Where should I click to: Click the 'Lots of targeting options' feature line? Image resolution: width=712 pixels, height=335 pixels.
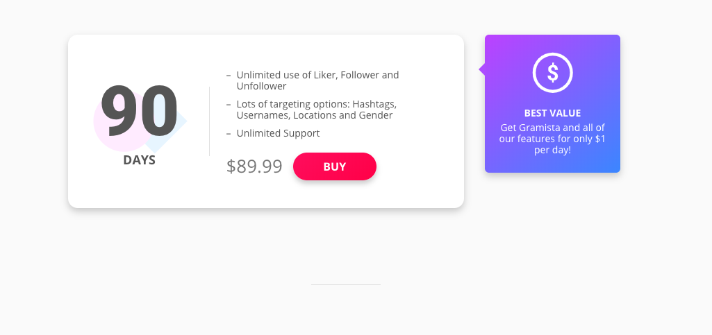pyautogui.click(x=316, y=104)
